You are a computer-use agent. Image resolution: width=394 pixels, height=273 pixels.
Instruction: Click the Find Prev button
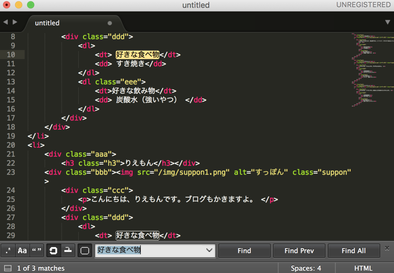(x=299, y=251)
